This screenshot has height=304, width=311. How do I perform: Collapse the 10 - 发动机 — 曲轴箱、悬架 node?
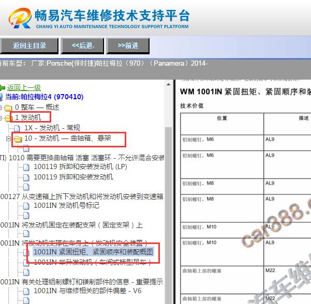(8, 139)
